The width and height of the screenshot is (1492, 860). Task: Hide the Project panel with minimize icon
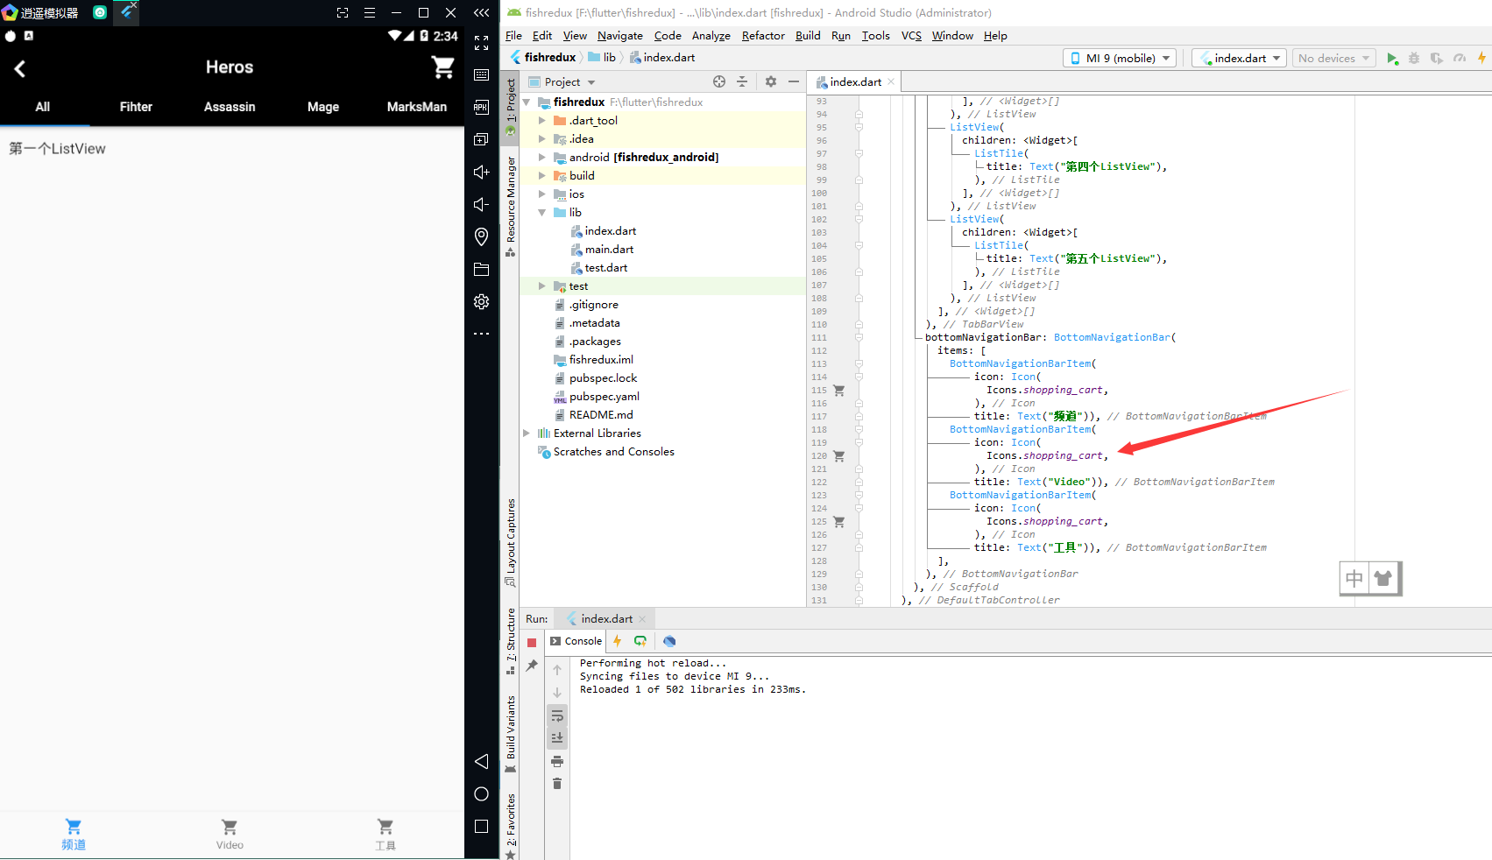(x=794, y=81)
